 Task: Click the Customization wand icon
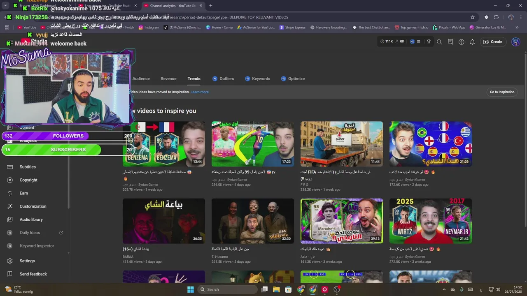10,206
